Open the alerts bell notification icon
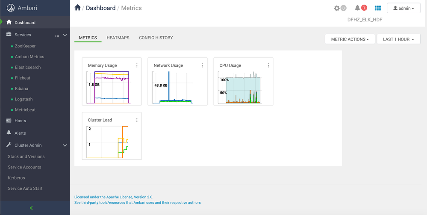427x215 pixels. 358,8
